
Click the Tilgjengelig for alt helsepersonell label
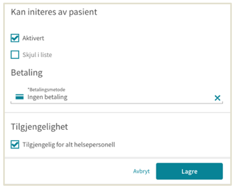[x=69, y=144]
